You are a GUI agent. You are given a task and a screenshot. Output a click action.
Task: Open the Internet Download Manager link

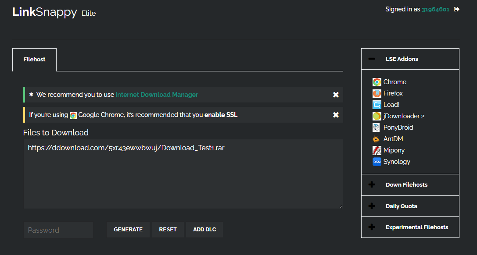(x=157, y=95)
